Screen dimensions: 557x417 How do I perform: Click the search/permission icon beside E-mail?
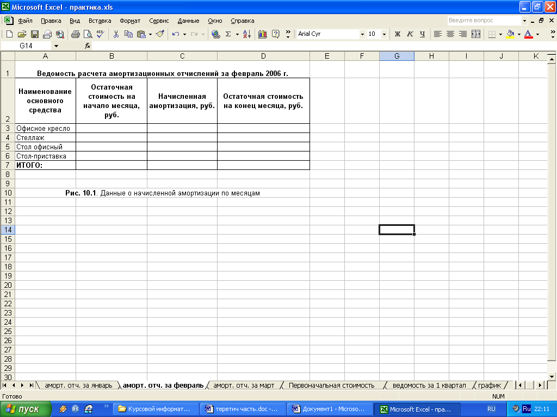click(60, 34)
